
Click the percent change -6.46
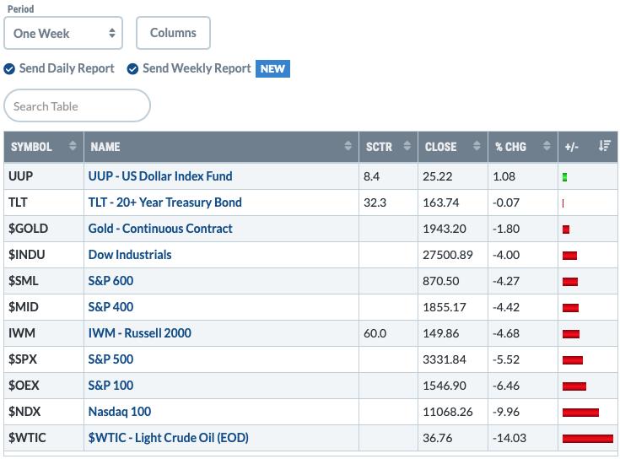pyautogui.click(x=506, y=386)
